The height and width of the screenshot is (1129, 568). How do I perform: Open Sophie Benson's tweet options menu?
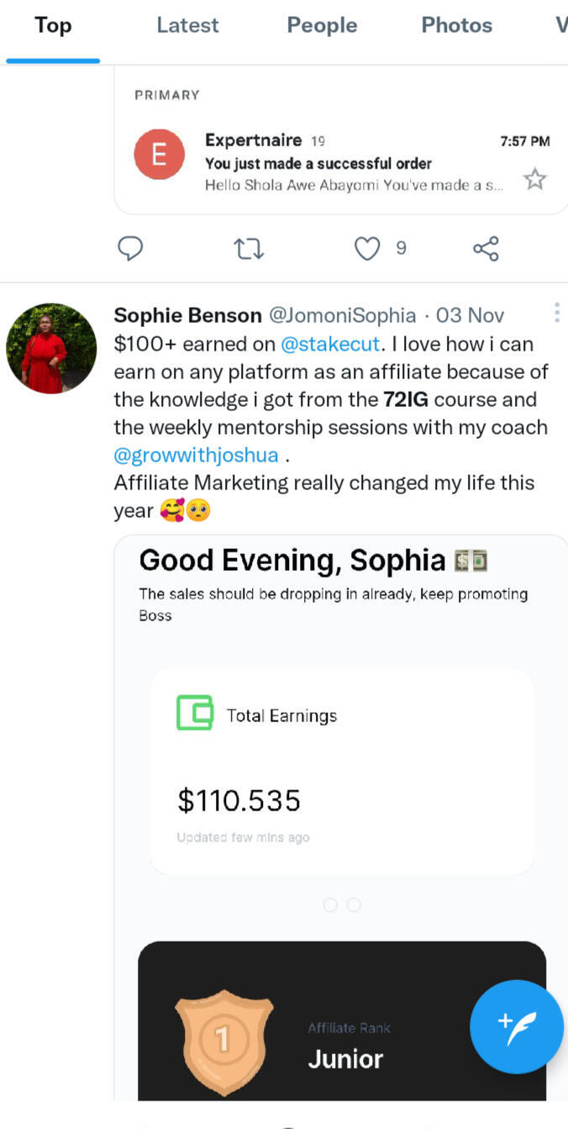coord(556,314)
